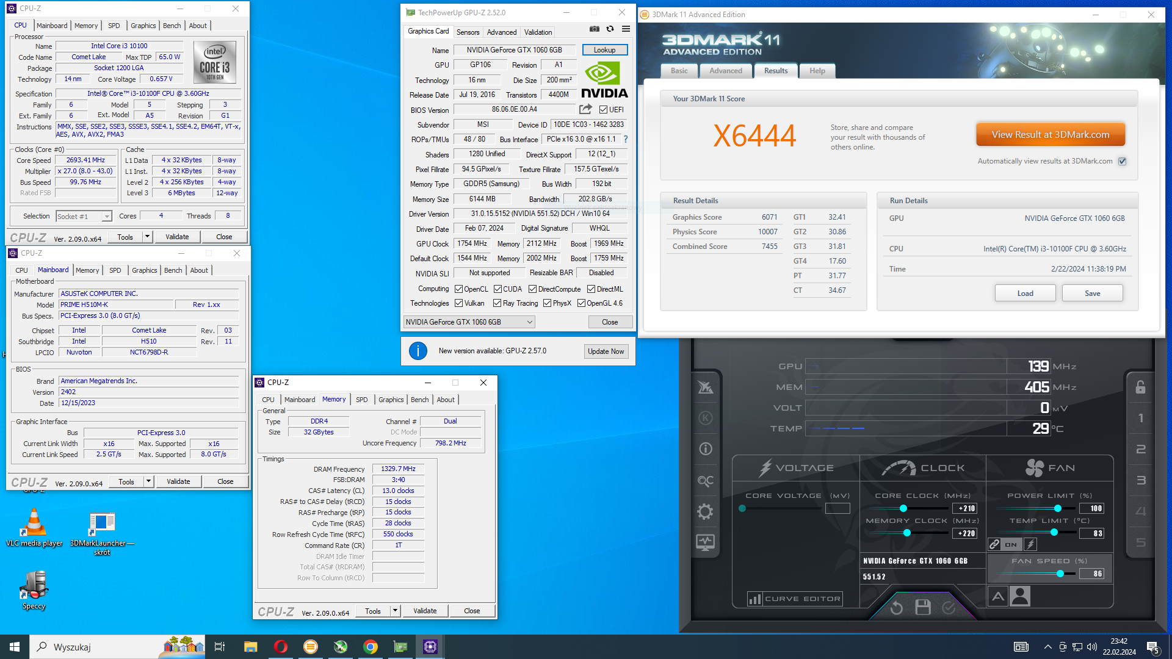This screenshot has height=659, width=1172.
Task: Open the GPU-Z screenshot camera tool
Action: (594, 29)
